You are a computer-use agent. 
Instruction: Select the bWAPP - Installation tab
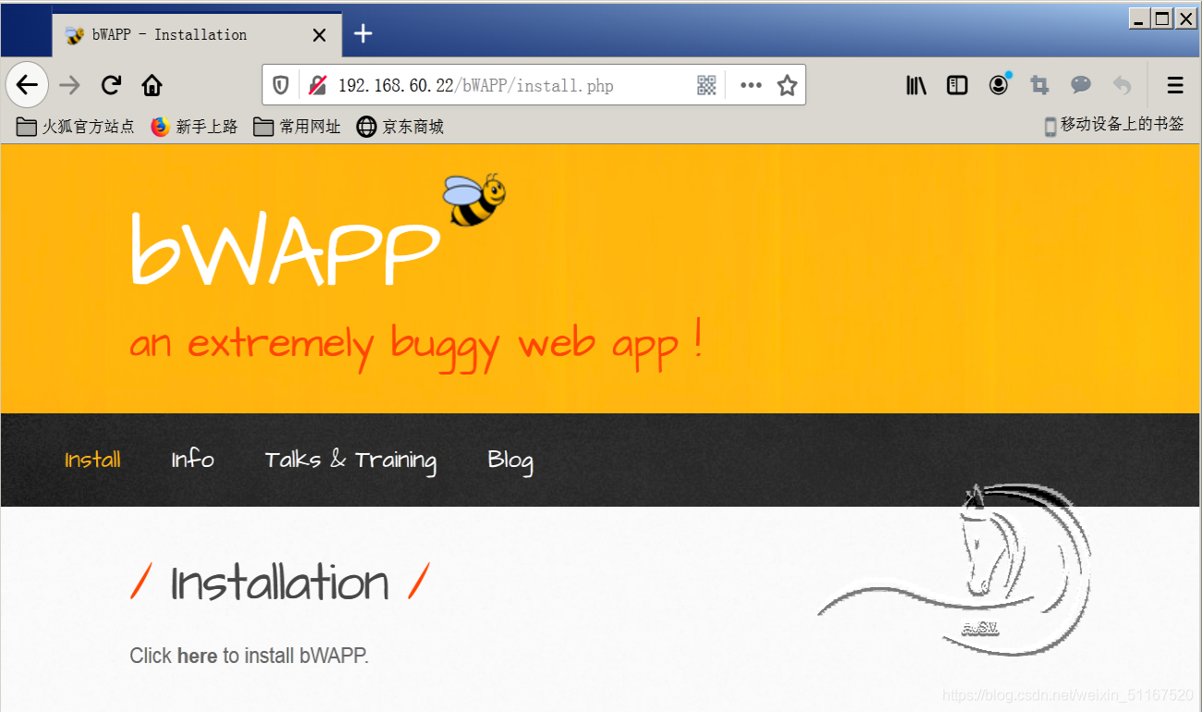pos(197,35)
